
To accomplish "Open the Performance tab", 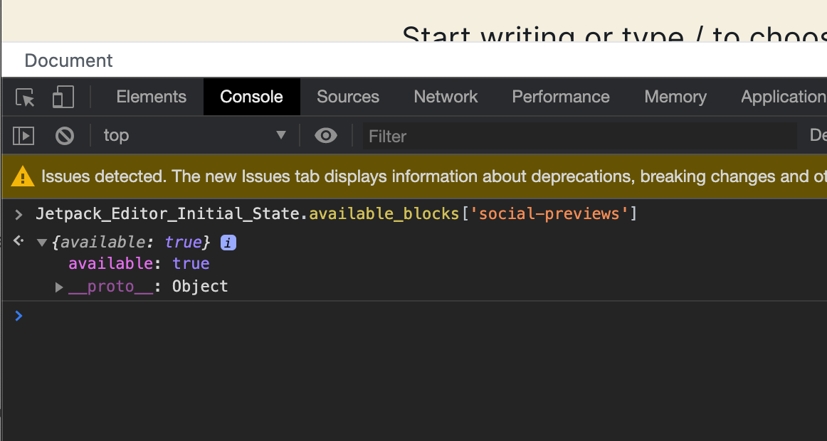I will click(561, 97).
